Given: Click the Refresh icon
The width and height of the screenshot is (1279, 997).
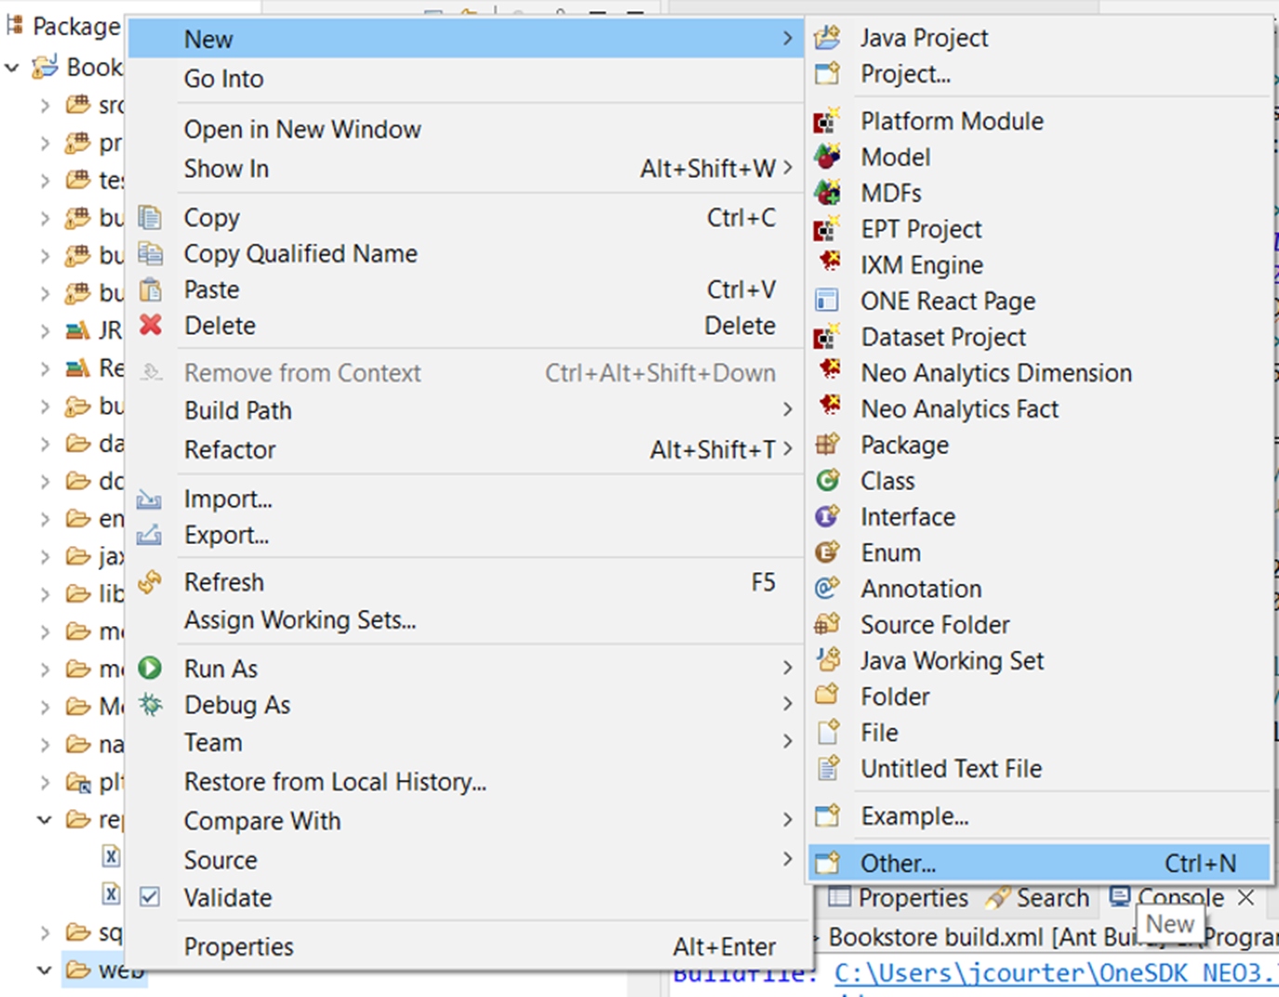Looking at the screenshot, I should pos(150,582).
